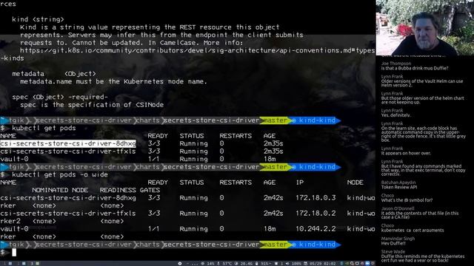
Task: Click the message 'It appears on hover over.'
Action: tap(406, 153)
